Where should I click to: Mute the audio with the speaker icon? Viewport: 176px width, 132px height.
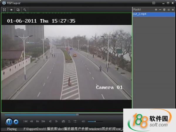(x=83, y=121)
